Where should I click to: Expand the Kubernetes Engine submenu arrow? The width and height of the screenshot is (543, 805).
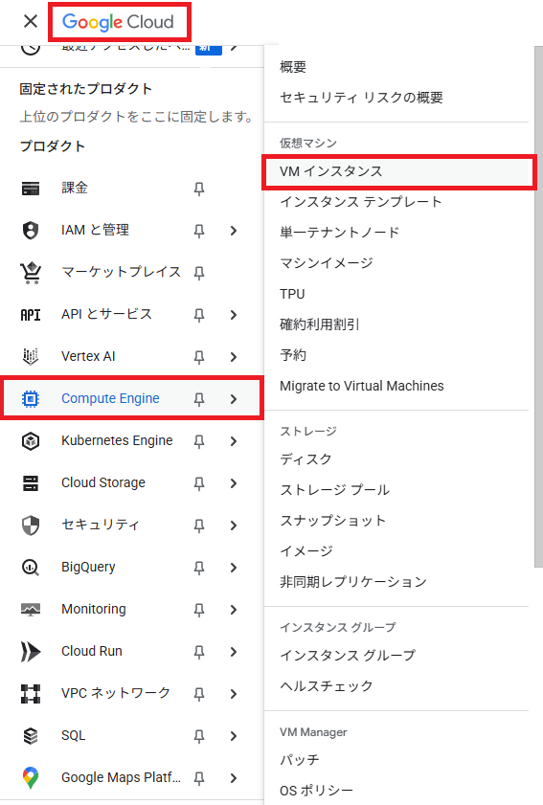[234, 441]
